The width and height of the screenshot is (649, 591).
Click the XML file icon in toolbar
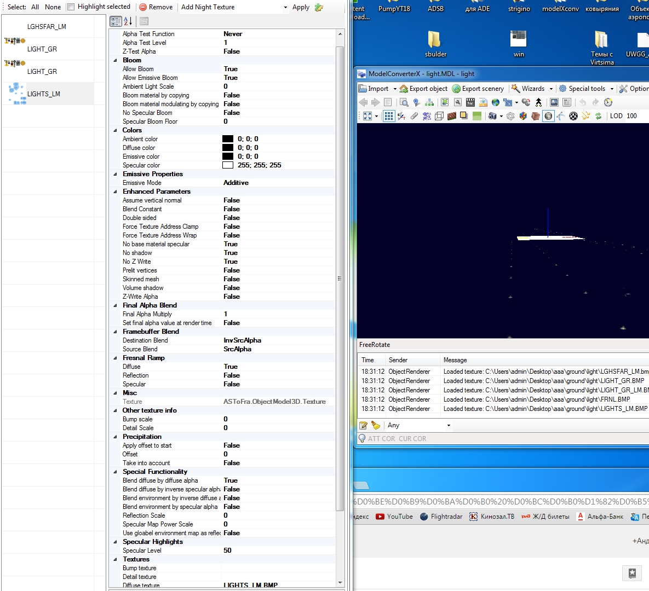(483, 102)
